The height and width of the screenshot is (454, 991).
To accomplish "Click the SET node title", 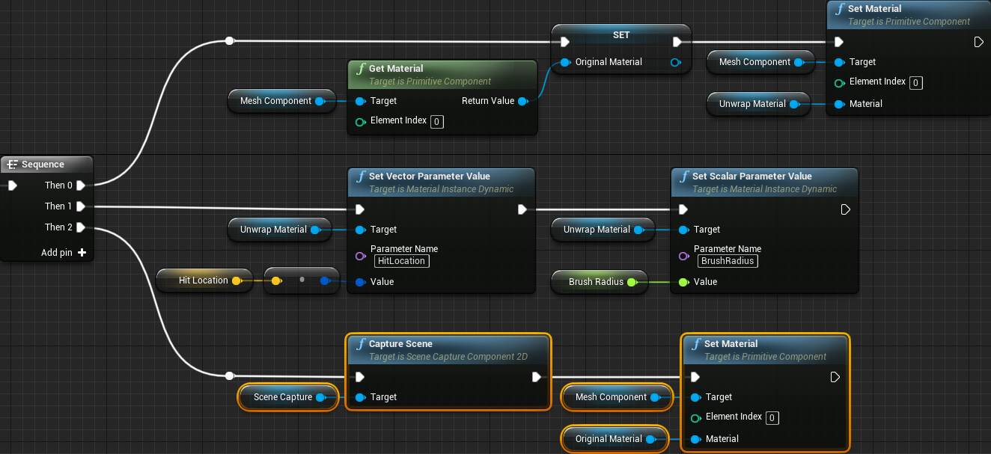I will point(621,35).
